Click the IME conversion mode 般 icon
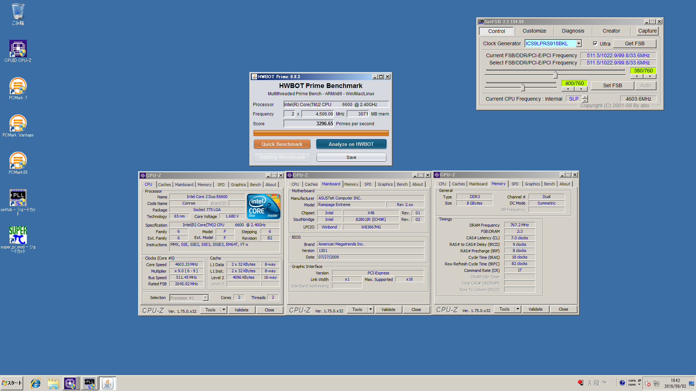Viewport: 696px width, 391px height. click(596, 383)
